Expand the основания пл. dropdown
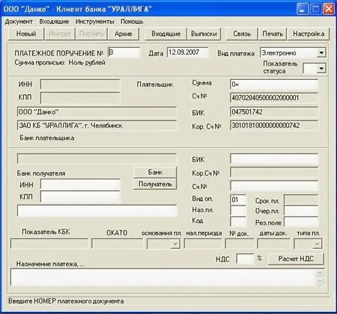Viewport: 337px width, 314px height. coord(175,244)
